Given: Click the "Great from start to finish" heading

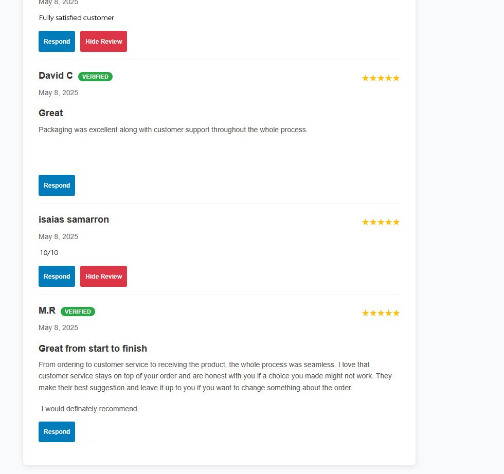Looking at the screenshot, I should [93, 349].
